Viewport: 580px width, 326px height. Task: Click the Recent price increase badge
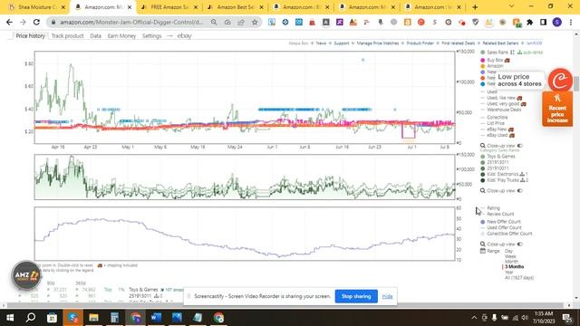click(x=557, y=110)
